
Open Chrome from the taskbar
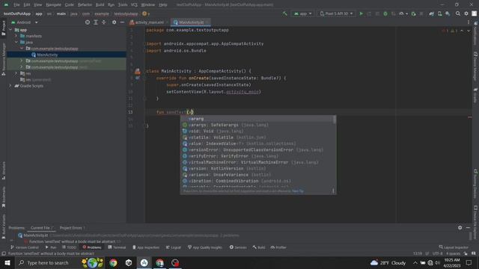(x=113, y=262)
